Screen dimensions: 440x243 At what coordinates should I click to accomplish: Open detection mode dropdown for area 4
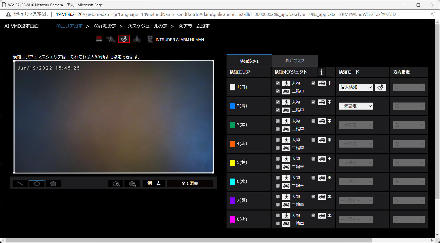tap(356, 144)
